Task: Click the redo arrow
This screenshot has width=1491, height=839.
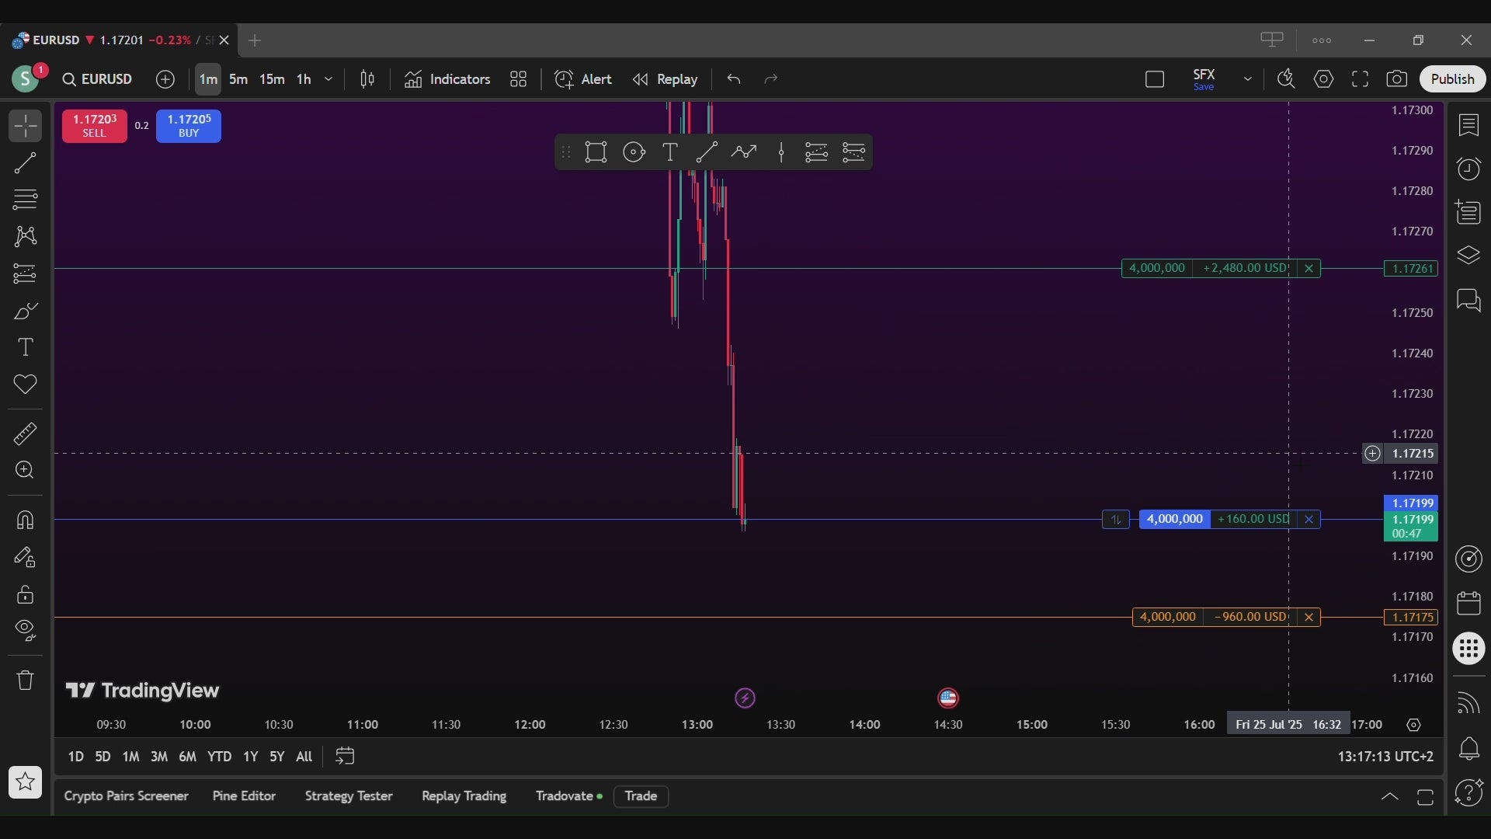Action: (x=770, y=79)
